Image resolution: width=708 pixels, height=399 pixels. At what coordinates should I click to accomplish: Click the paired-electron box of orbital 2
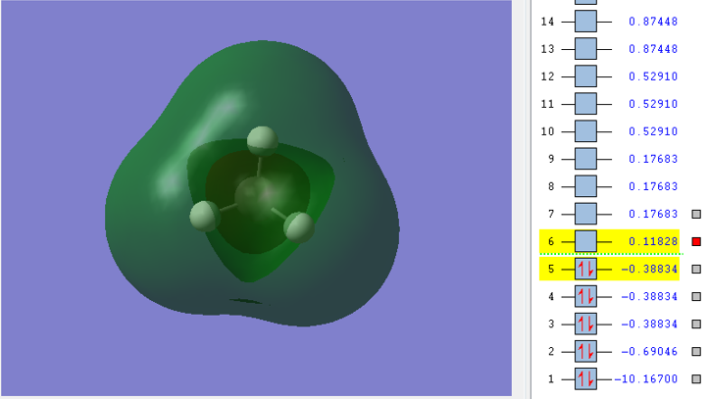tap(585, 352)
